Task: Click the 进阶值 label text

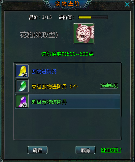Action: pos(67,18)
